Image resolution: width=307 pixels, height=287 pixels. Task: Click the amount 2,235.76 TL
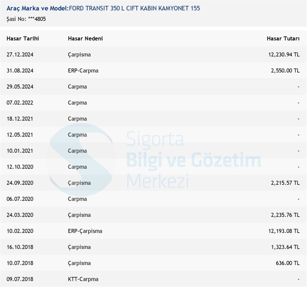click(285, 215)
